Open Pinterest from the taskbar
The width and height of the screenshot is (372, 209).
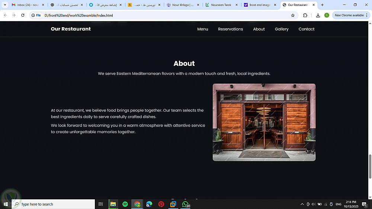(x=161, y=204)
